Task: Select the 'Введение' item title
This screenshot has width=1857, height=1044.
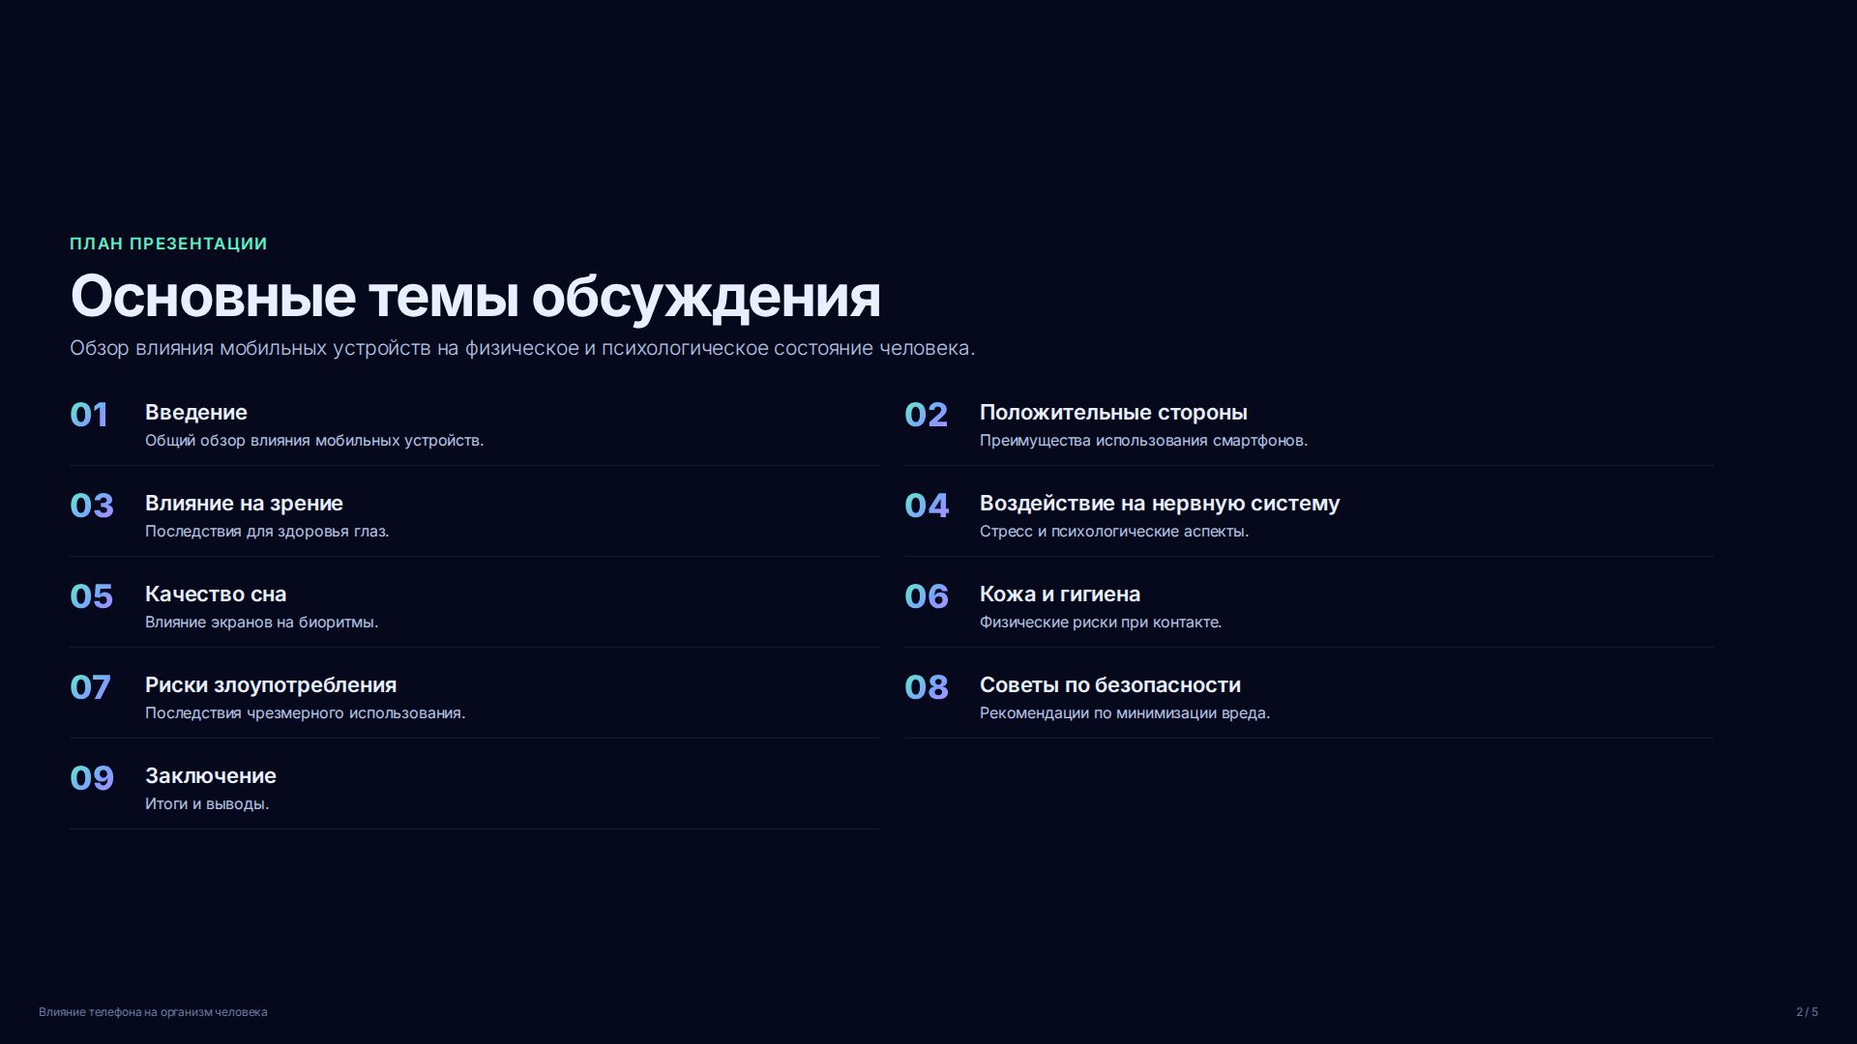Action: coord(196,413)
